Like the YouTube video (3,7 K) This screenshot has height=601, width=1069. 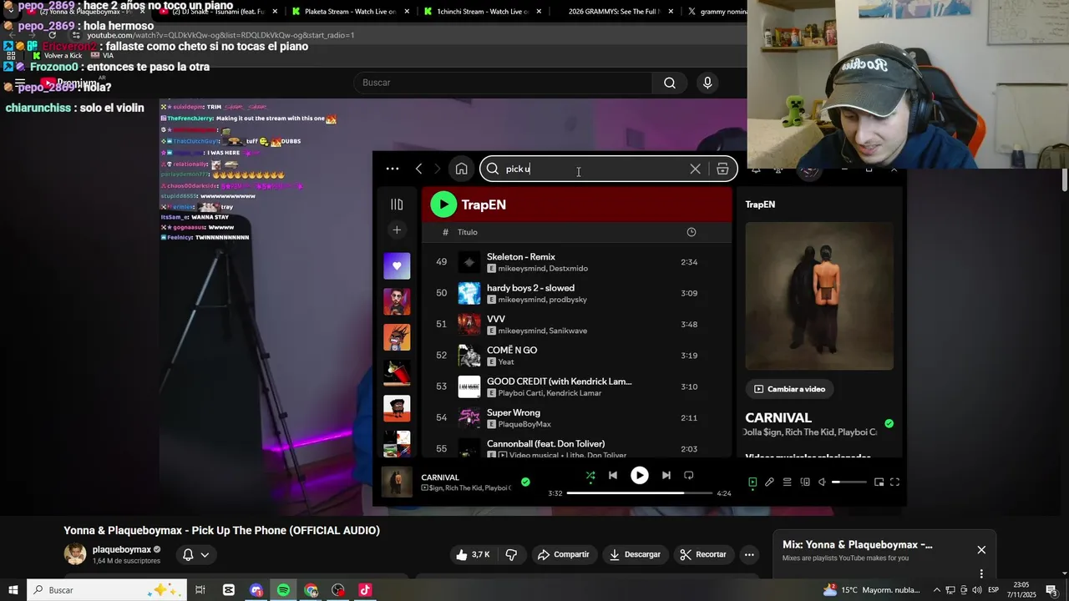click(472, 554)
